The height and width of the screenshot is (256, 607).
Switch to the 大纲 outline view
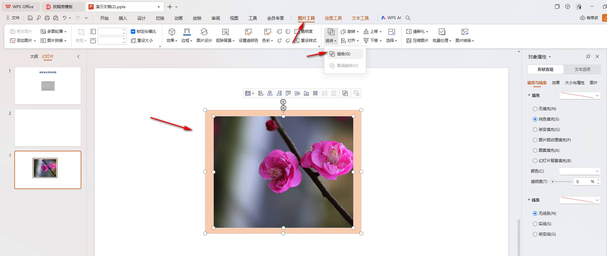[x=34, y=57]
